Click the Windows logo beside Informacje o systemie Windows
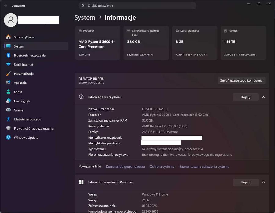The width and height of the screenshot is (275, 213). 81,182
